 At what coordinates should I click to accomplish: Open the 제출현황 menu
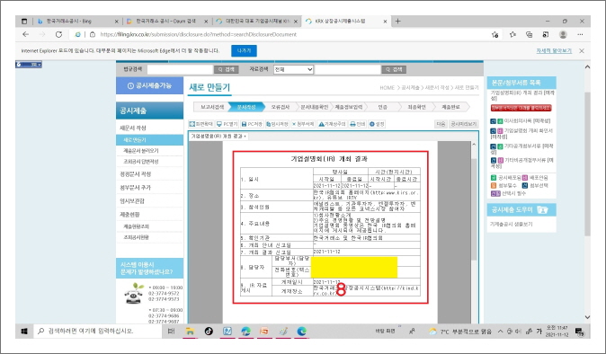click(129, 214)
